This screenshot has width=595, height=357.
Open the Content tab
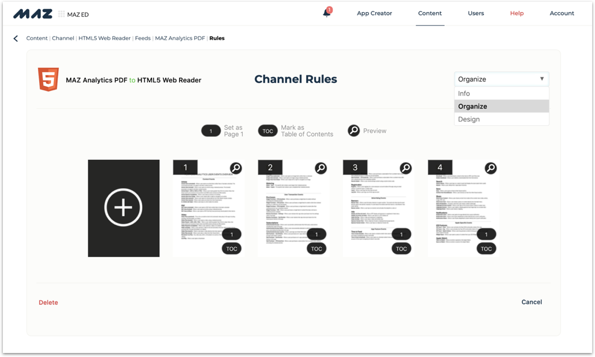point(430,13)
